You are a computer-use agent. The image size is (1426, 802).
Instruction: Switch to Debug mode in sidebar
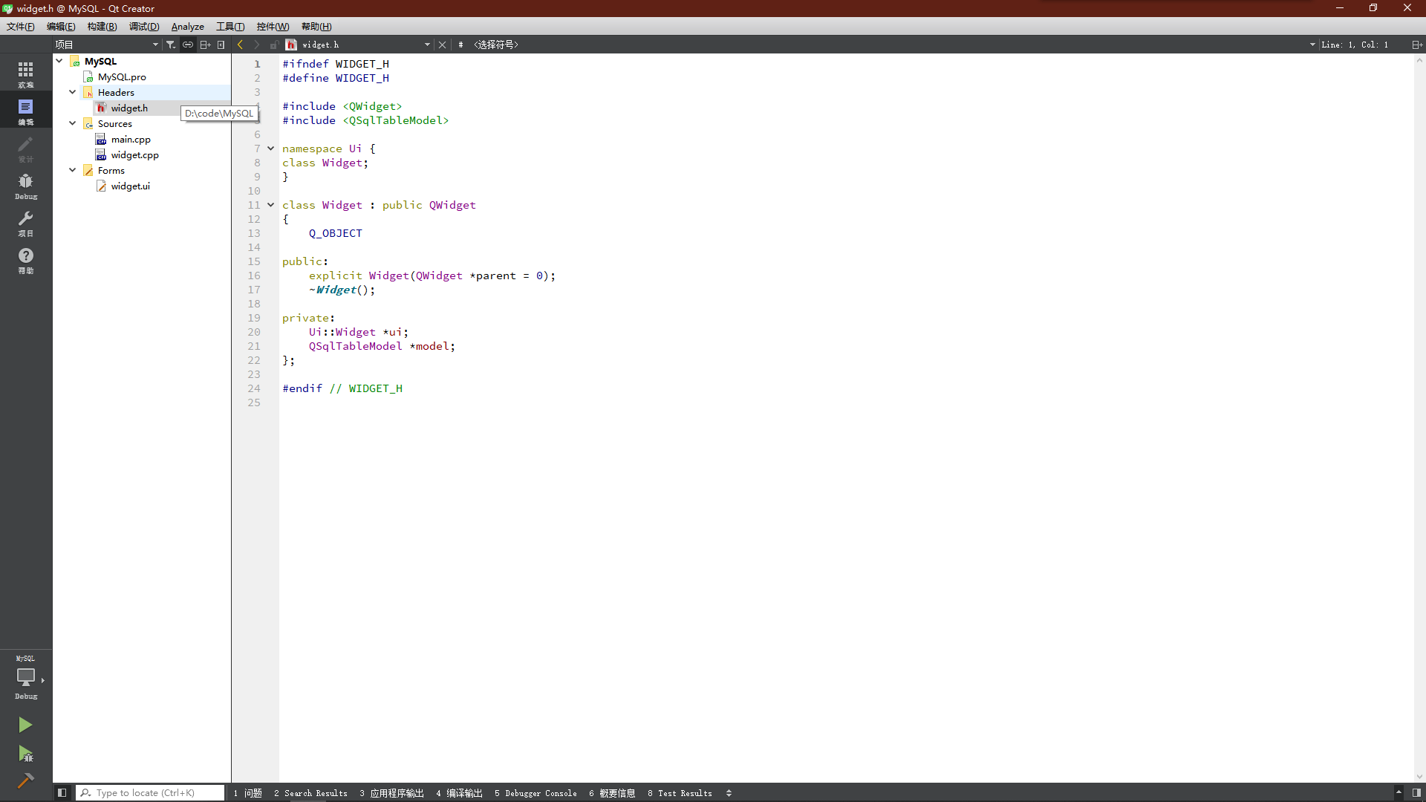coord(26,185)
